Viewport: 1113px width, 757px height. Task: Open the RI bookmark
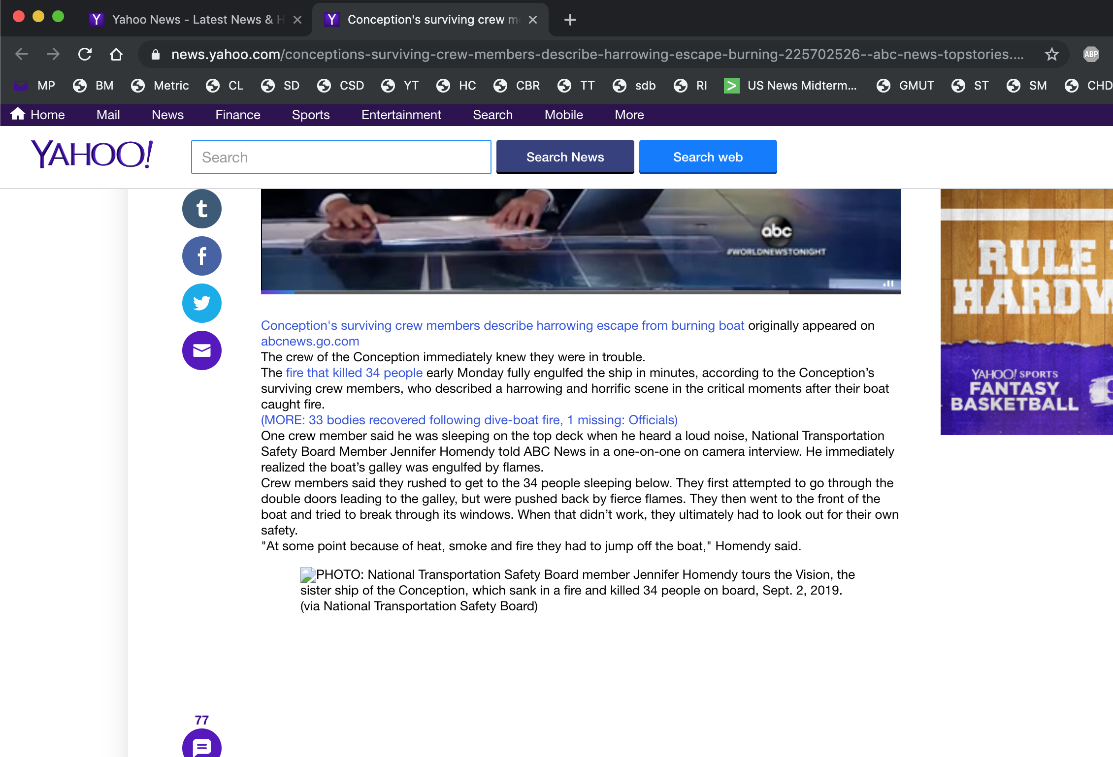(x=691, y=86)
